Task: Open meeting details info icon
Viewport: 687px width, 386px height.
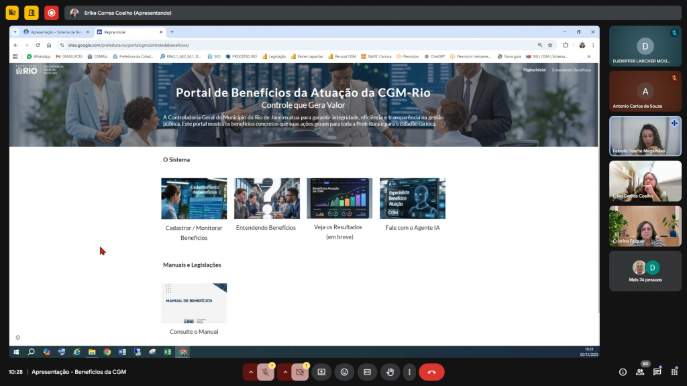Action: coord(623,372)
